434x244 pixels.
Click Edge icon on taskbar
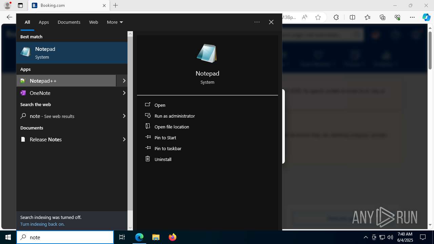[139, 237]
